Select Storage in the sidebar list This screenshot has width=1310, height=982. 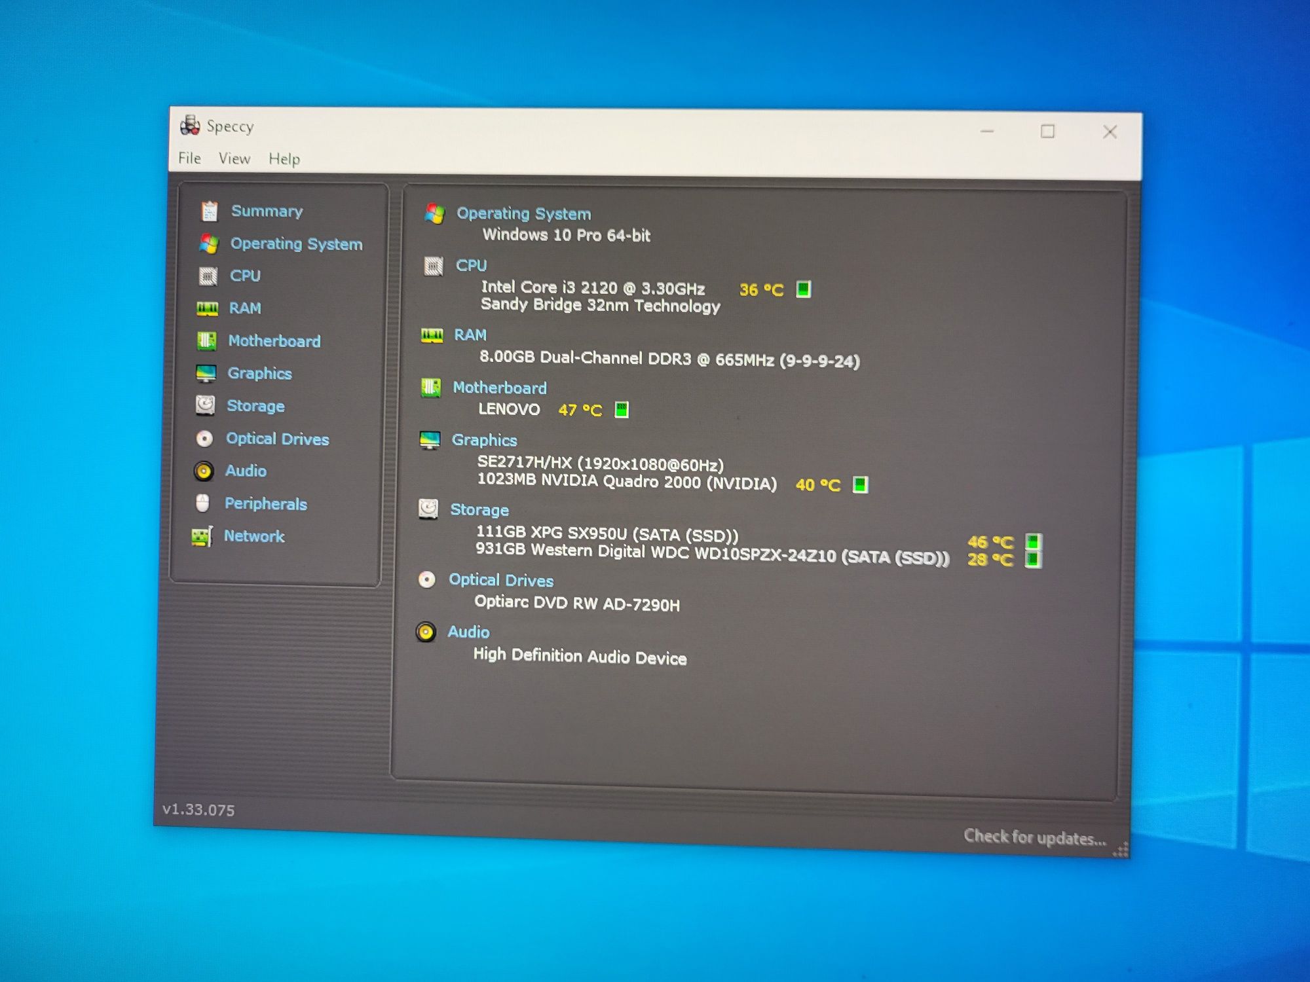(255, 406)
